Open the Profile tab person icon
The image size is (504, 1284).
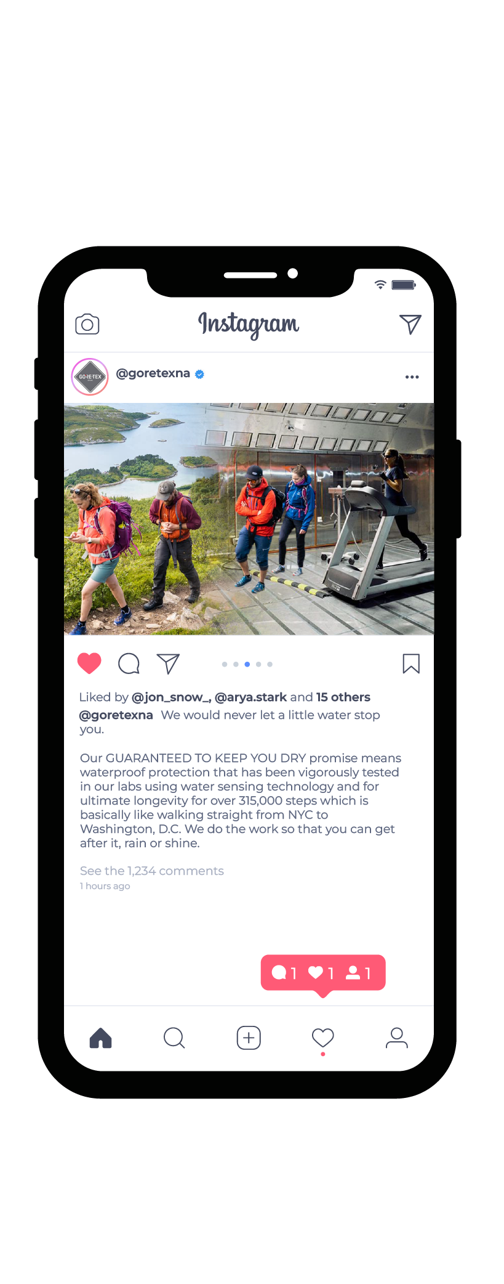coord(397,1038)
